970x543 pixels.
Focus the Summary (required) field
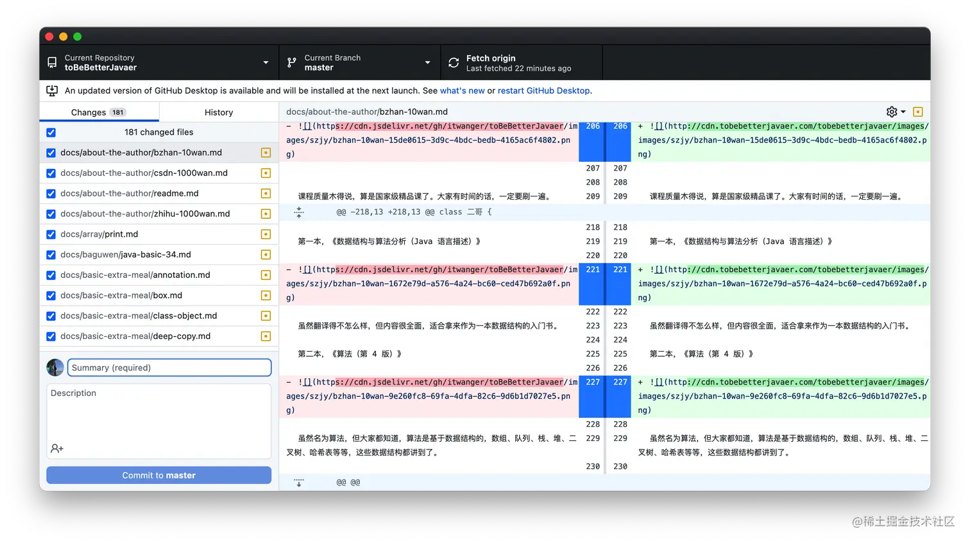pos(169,368)
